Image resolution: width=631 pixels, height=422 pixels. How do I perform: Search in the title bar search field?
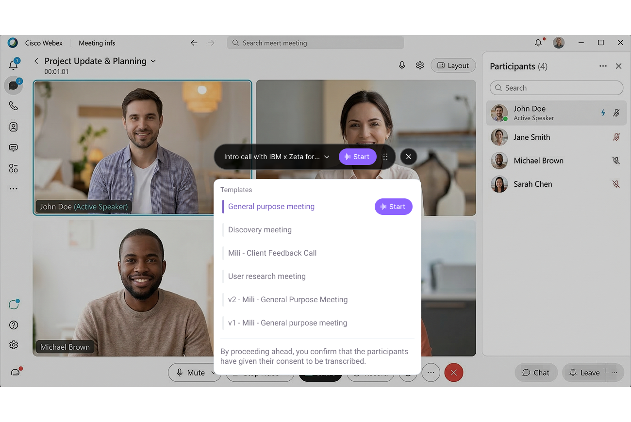click(x=315, y=43)
